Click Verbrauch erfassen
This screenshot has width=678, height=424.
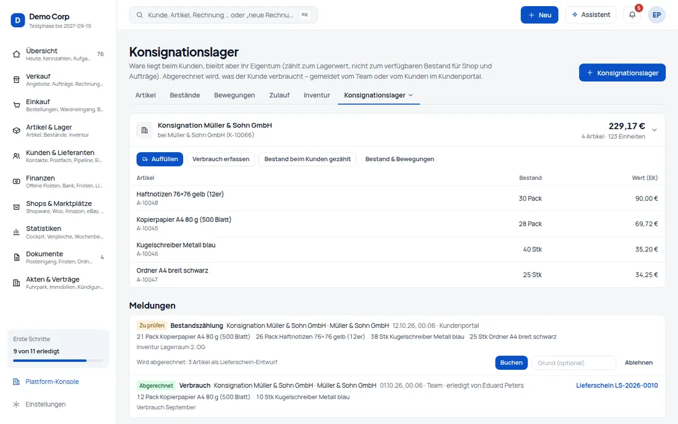221,159
